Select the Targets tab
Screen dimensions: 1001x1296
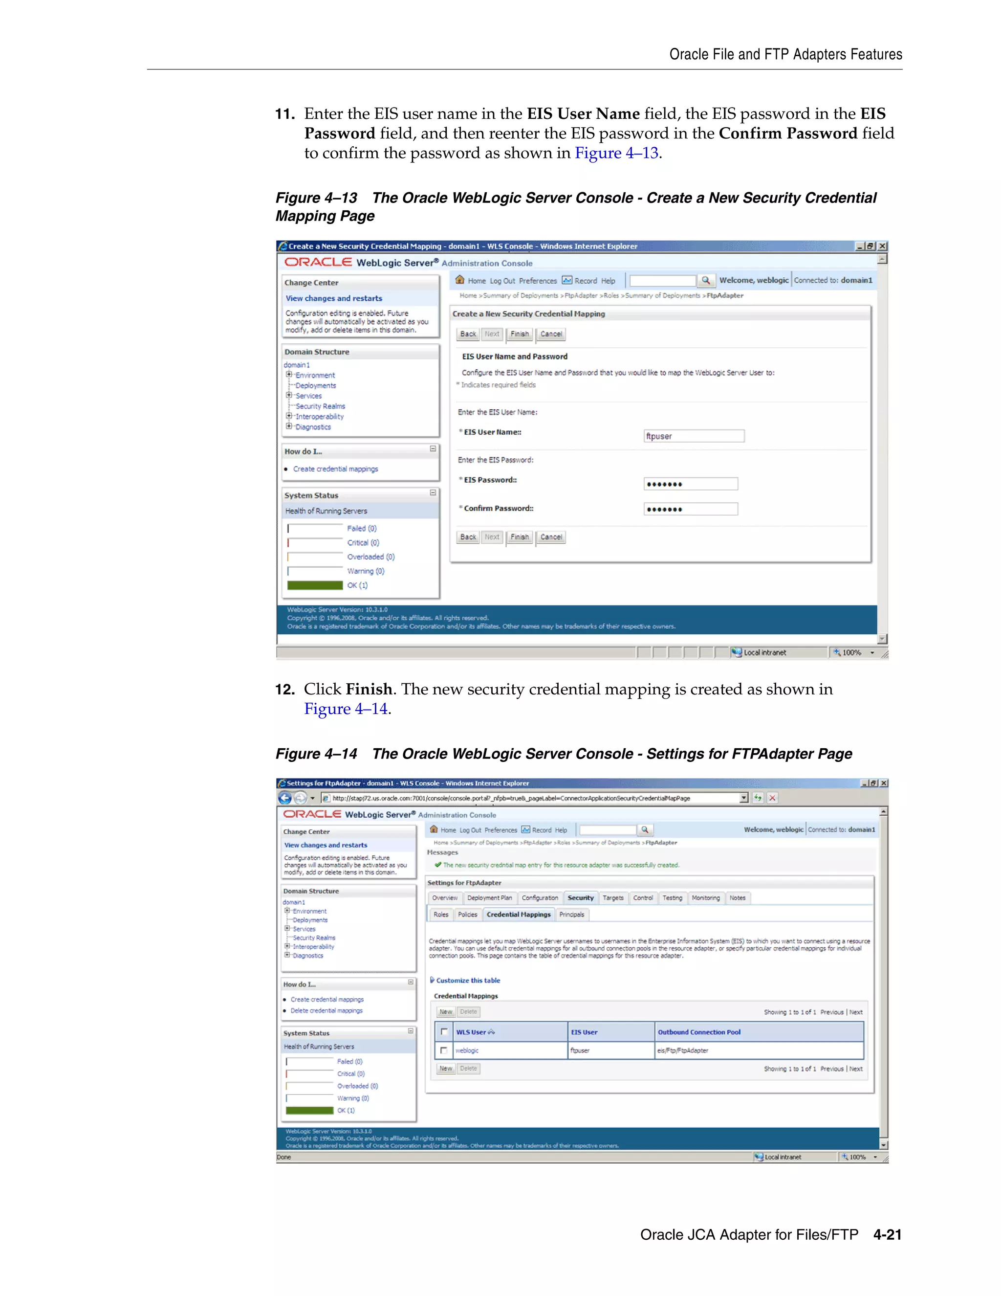point(613,898)
